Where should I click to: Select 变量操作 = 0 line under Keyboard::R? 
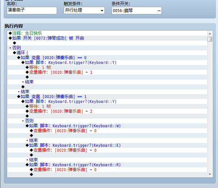107,170
